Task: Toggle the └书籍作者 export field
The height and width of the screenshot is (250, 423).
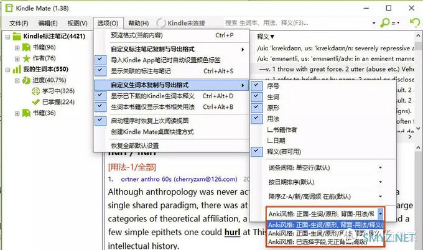Action: [282, 130]
